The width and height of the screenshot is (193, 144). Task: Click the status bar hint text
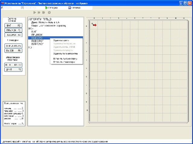pyautogui.click(x=55, y=142)
